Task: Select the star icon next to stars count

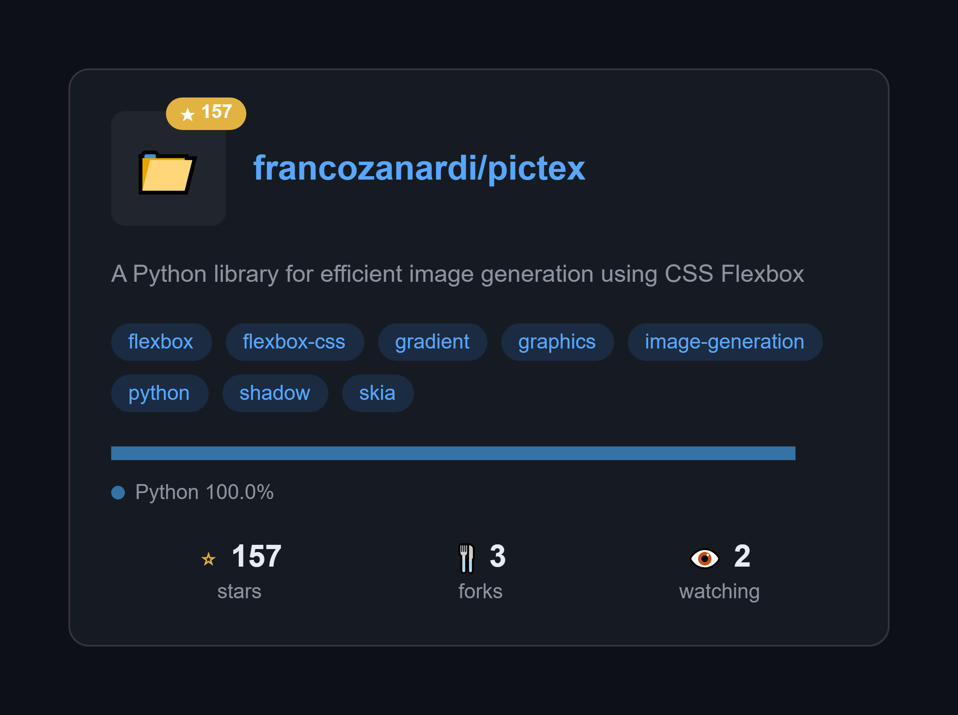Action: (209, 559)
